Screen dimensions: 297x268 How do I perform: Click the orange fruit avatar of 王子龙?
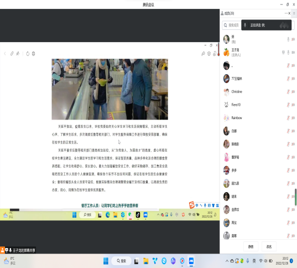pos(226,53)
